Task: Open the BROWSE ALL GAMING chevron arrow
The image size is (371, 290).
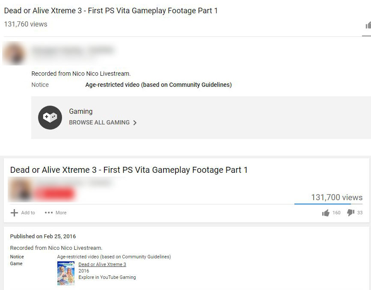Action: click(x=135, y=122)
